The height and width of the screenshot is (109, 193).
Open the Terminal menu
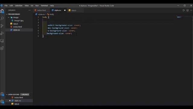[x=44, y=6]
